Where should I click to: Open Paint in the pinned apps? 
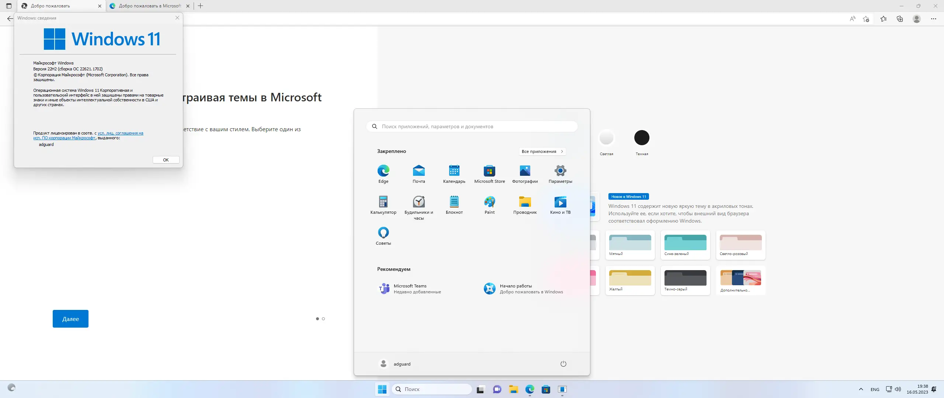pos(489,202)
